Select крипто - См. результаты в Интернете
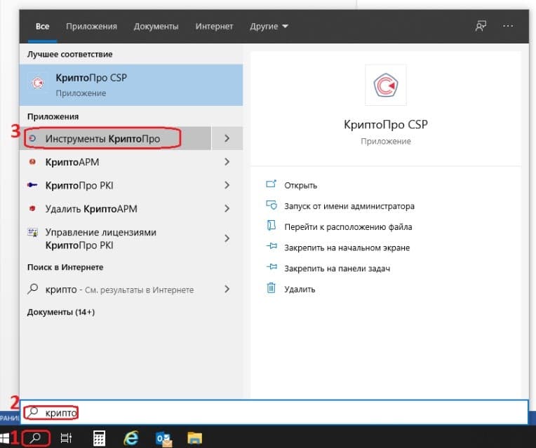This screenshot has height=448, width=536. coord(119,290)
